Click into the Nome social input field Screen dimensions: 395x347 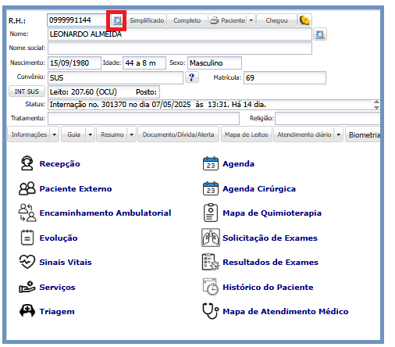pyautogui.click(x=180, y=48)
